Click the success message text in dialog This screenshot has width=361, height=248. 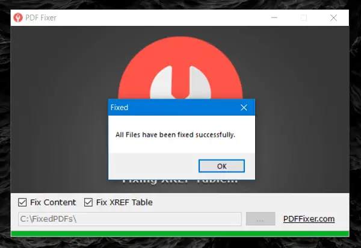175,134
